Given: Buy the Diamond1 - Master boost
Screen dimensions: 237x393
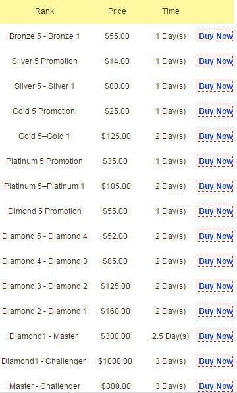Looking at the screenshot, I should [x=215, y=336].
